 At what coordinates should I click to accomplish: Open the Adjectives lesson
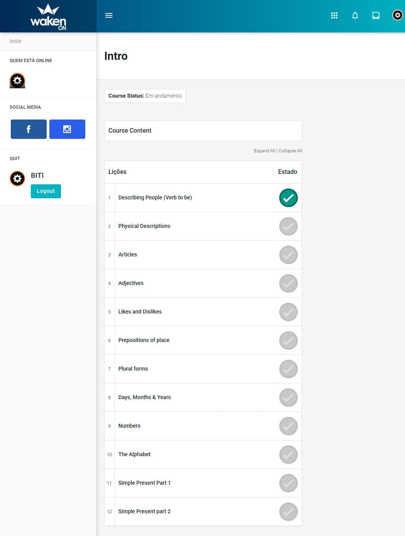131,283
